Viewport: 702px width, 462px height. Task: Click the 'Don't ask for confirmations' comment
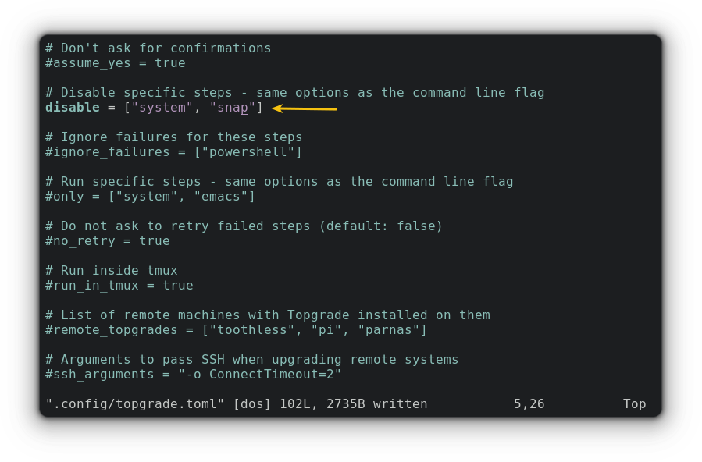(x=156, y=48)
